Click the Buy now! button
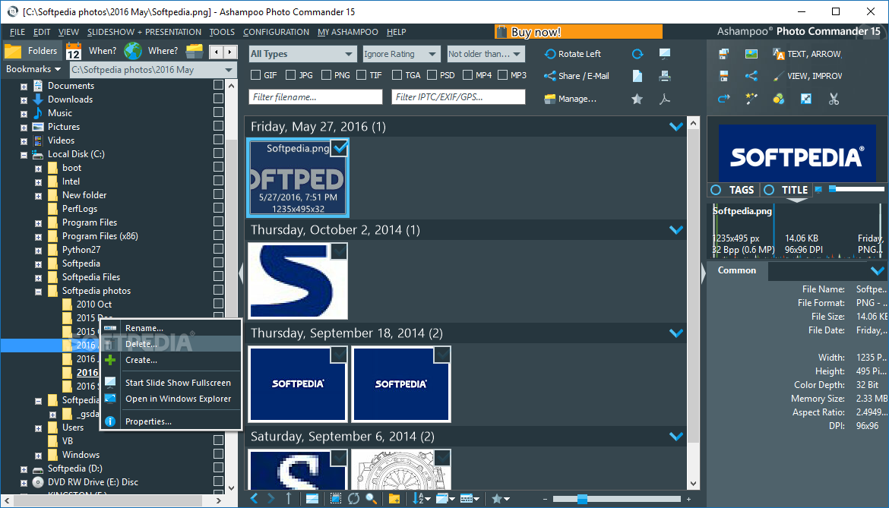The height and width of the screenshot is (508, 889). tap(578, 32)
